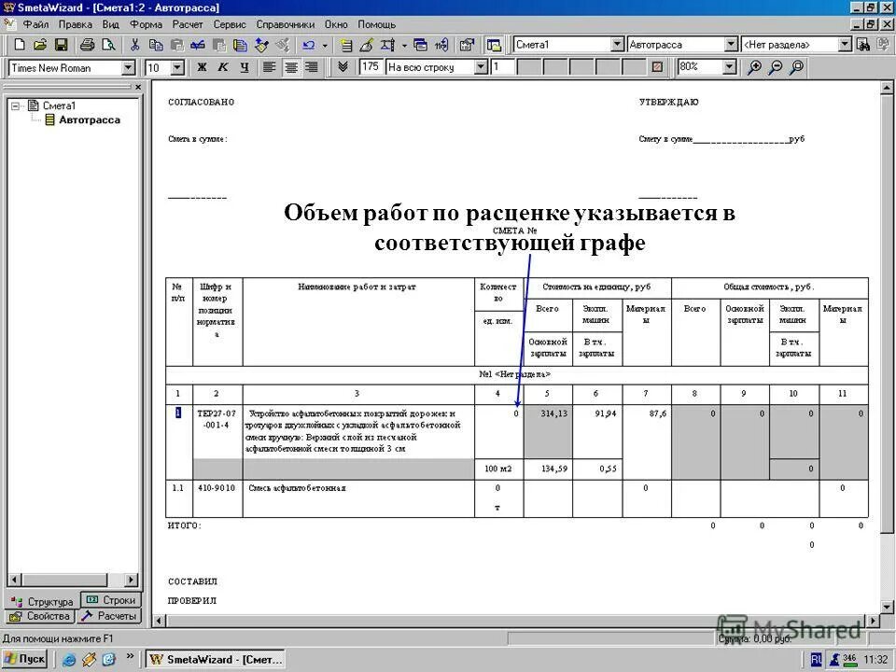The width and height of the screenshot is (896, 672).
Task: Open the Расчет menu
Action: [x=188, y=24]
